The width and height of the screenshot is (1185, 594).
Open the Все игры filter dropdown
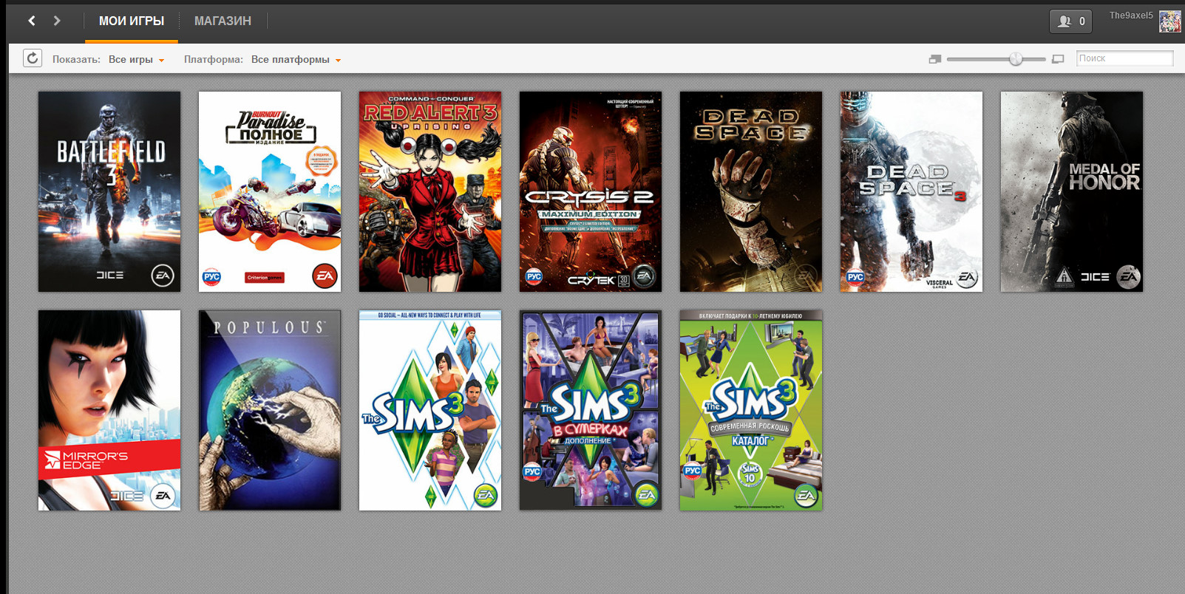(x=137, y=60)
